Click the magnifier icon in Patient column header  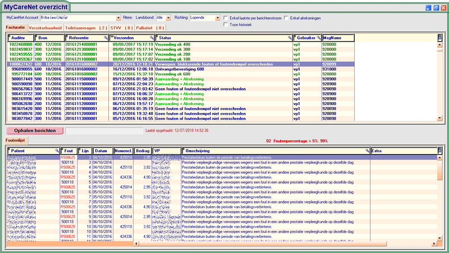tap(57, 151)
